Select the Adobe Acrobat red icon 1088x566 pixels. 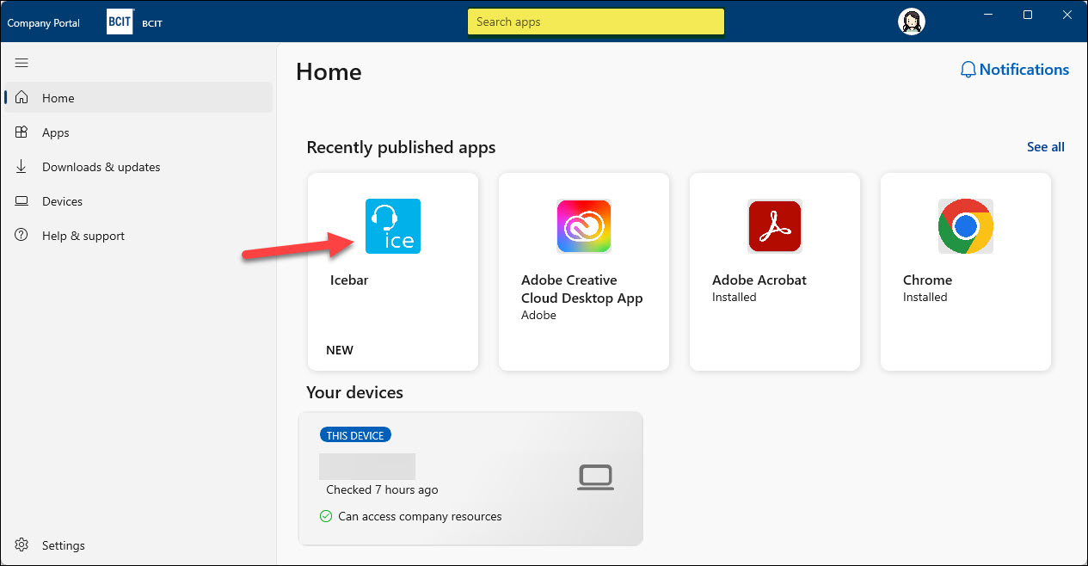point(774,226)
